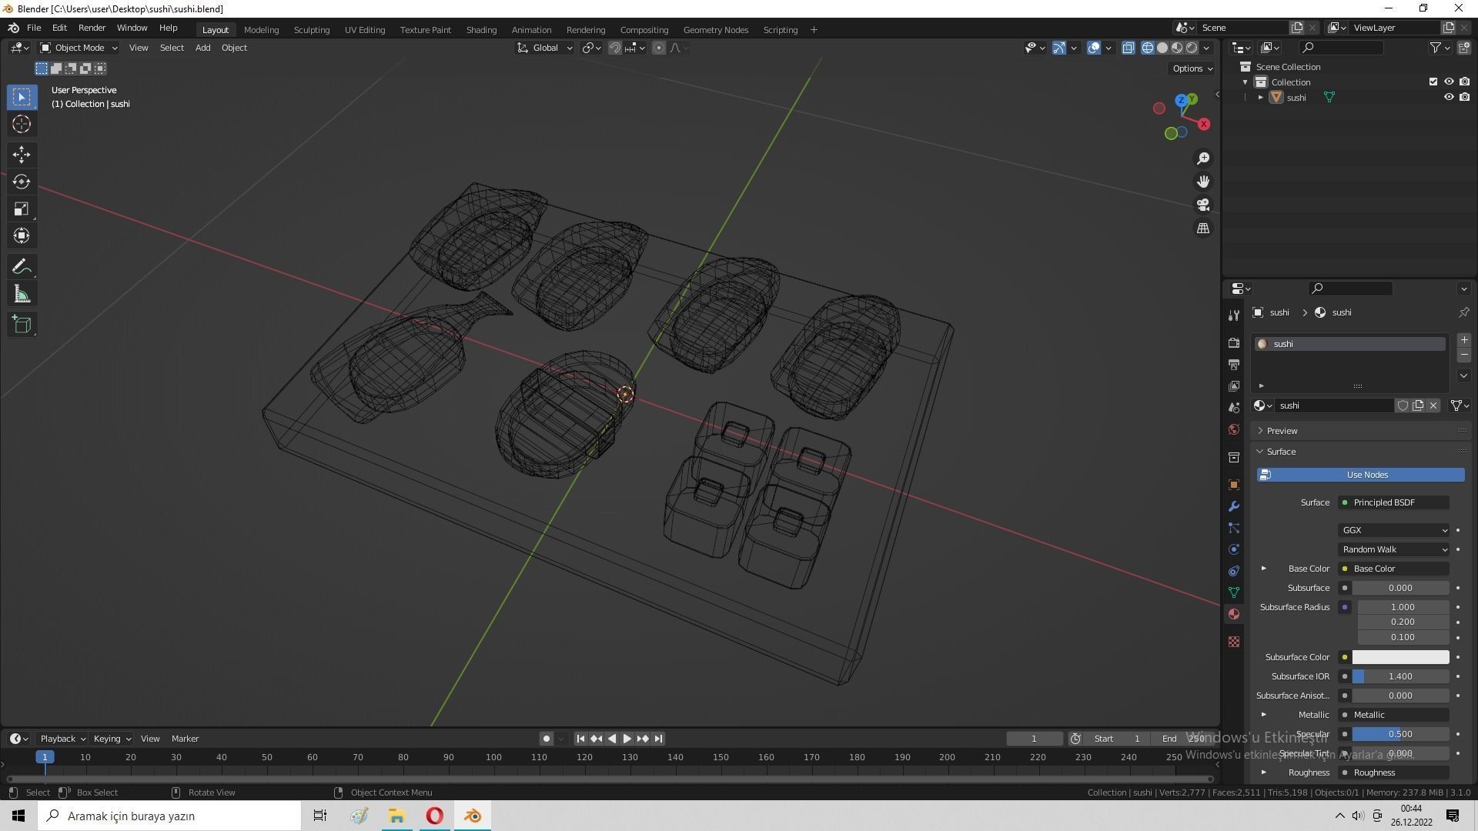
Task: Open the Object Mode dropdown
Action: (x=79, y=48)
